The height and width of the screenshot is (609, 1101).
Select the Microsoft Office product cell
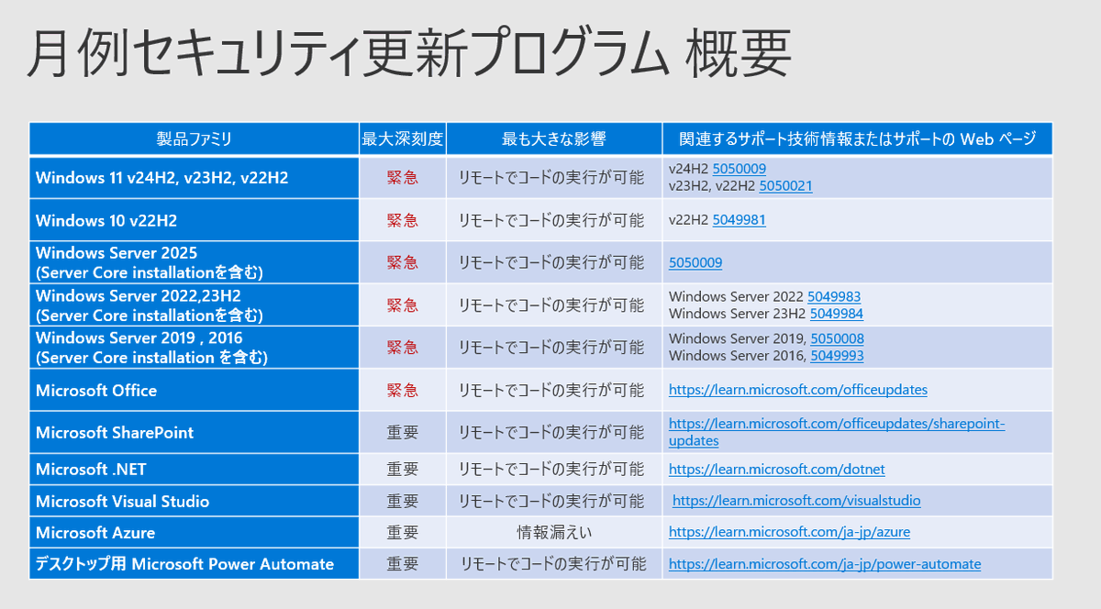[x=194, y=390]
